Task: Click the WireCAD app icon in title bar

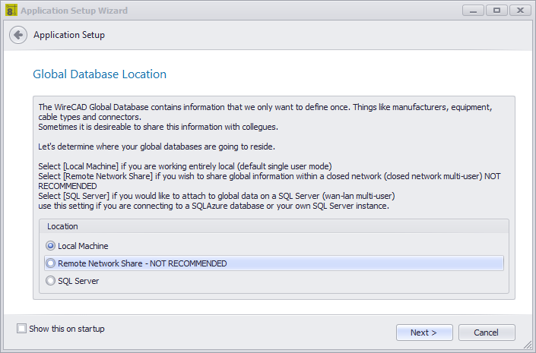Action: click(x=11, y=10)
